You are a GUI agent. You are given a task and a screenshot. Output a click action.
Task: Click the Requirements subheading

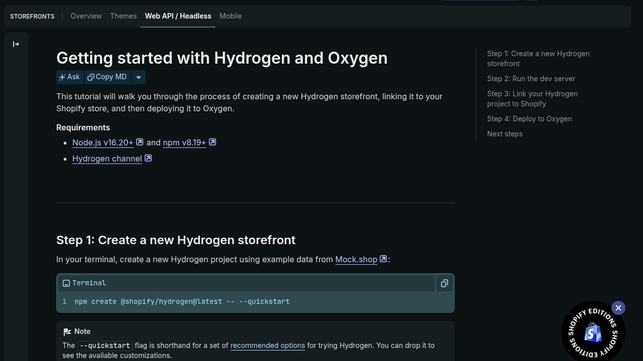(83, 128)
